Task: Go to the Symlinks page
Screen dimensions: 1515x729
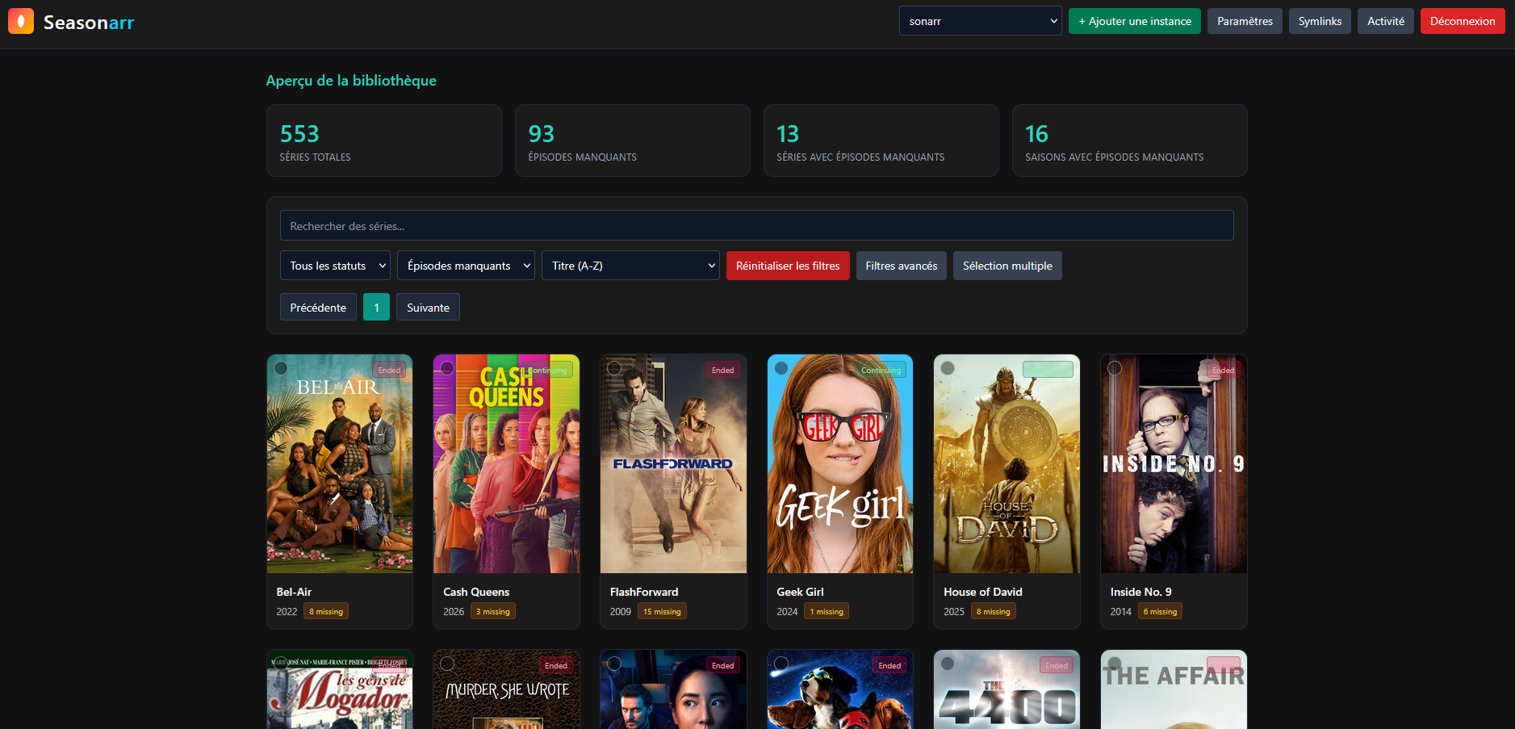Action: pyautogui.click(x=1319, y=21)
